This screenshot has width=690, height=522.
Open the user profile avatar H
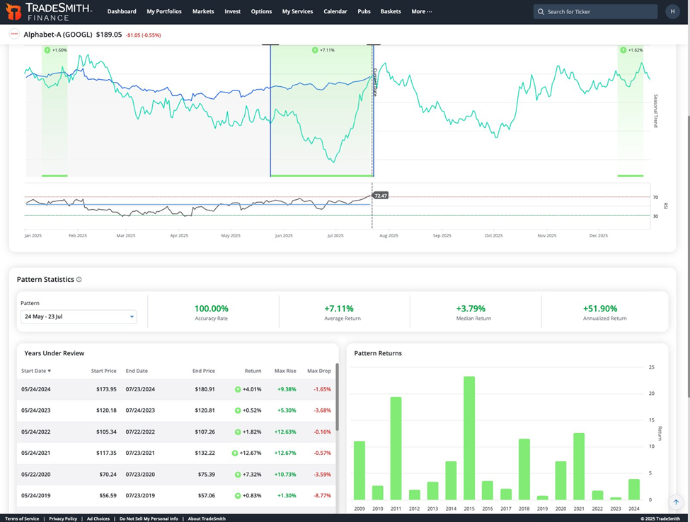pyautogui.click(x=672, y=11)
